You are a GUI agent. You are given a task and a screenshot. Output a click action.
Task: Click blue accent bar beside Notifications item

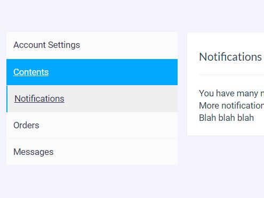click(x=7, y=98)
